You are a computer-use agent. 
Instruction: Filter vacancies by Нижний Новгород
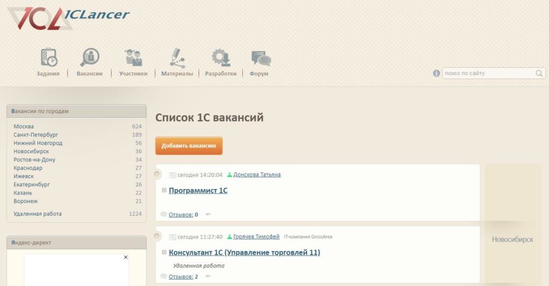point(38,143)
